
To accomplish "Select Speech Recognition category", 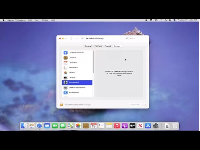I will [77, 87].
